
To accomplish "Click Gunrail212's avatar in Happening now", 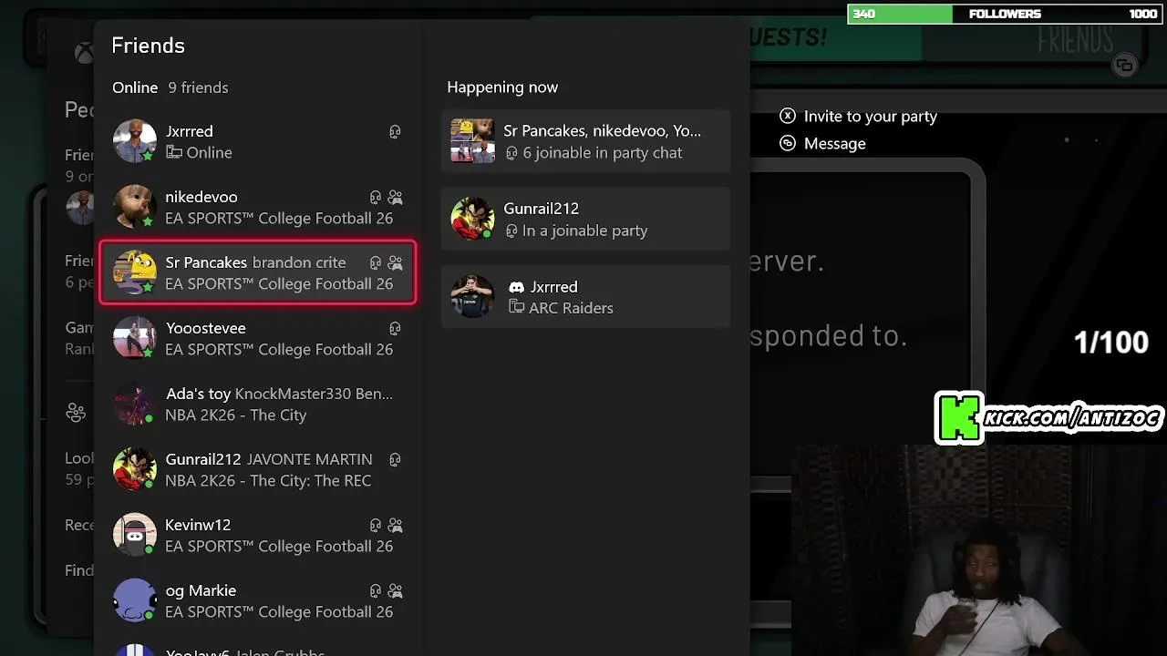I will point(472,219).
